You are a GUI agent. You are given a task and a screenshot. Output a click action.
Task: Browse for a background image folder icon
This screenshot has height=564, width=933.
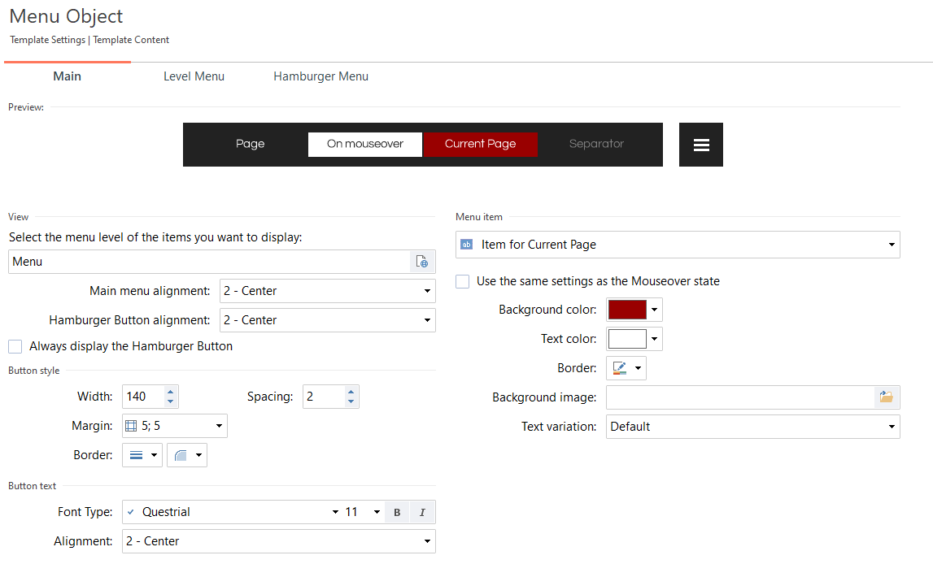886,397
